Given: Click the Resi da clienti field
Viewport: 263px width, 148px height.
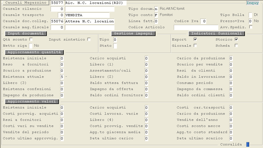Looking at the screenshot, I should click(x=231, y=70).
